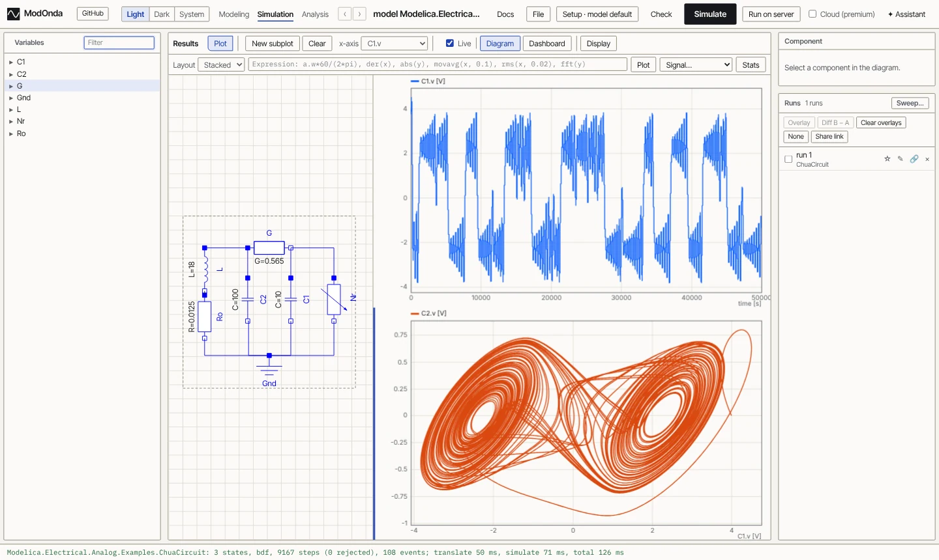
Task: Focus the Variables filter field
Action: pyautogui.click(x=119, y=42)
